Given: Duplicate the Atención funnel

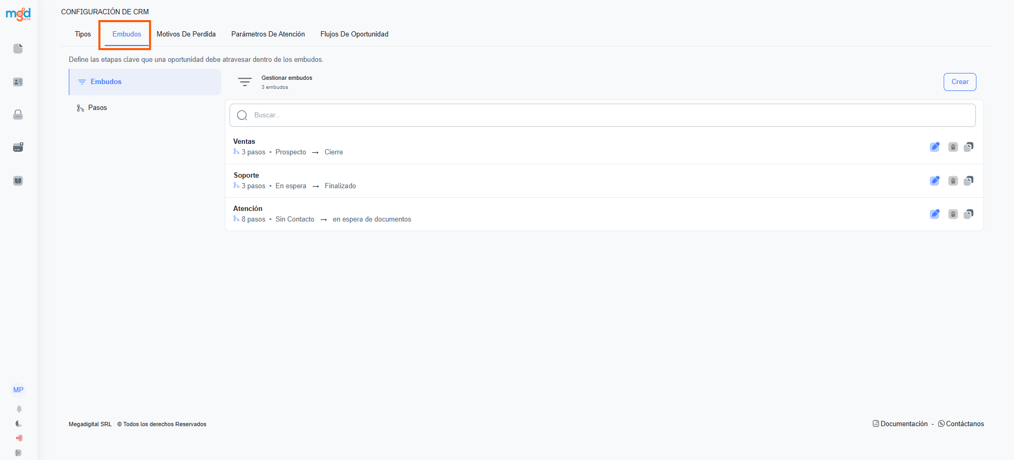Looking at the screenshot, I should [x=969, y=214].
